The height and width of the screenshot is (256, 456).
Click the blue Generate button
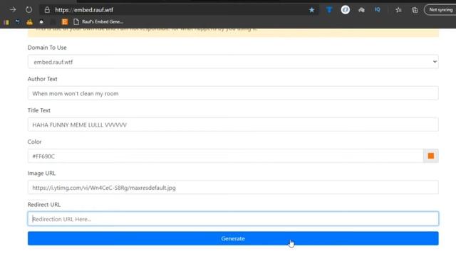[x=233, y=238]
